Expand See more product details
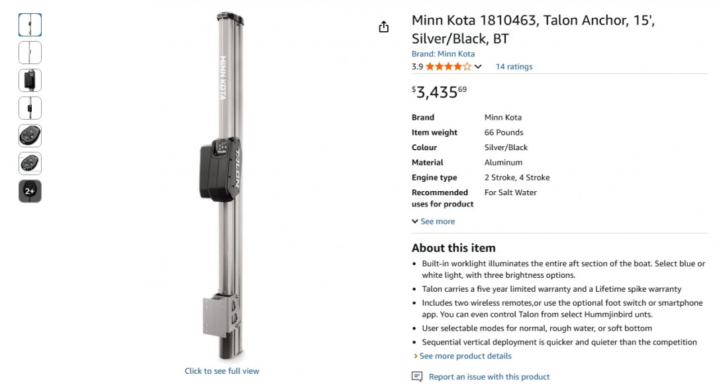715x387 pixels. tap(463, 356)
